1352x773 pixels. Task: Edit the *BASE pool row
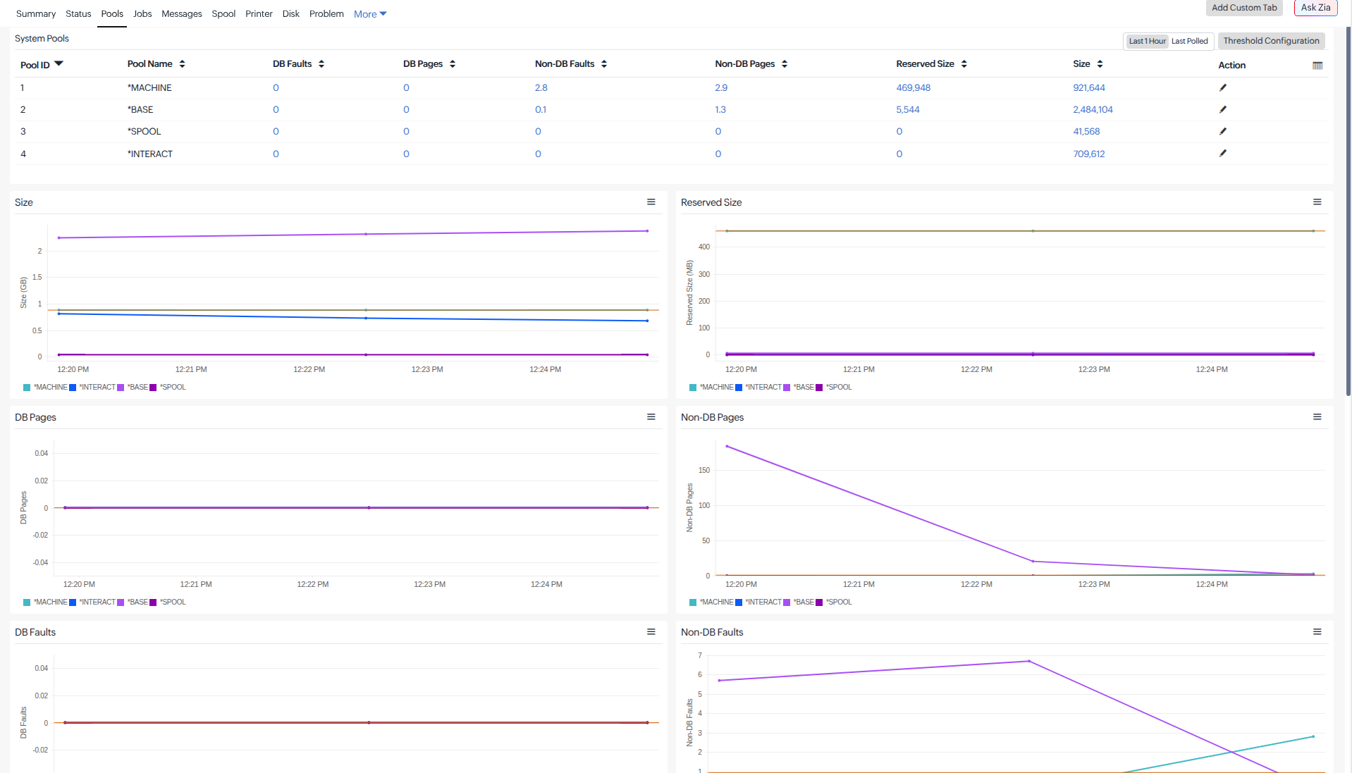click(x=1223, y=109)
